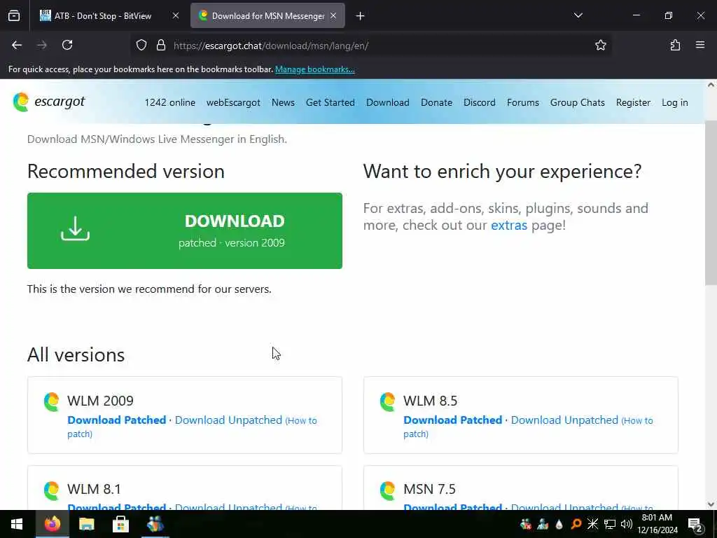Click the water drop tray icon
Screen dimensions: 717x538
coord(559,524)
